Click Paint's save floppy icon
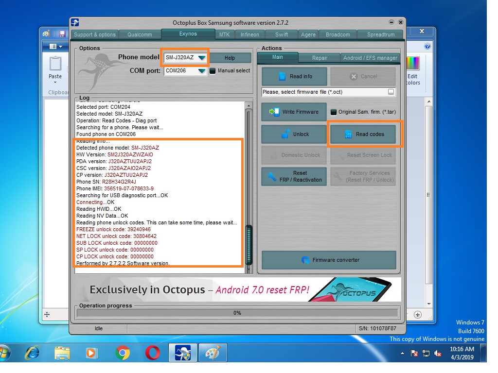Image resolution: width=498 pixels, height=373 pixels. pos(62,34)
